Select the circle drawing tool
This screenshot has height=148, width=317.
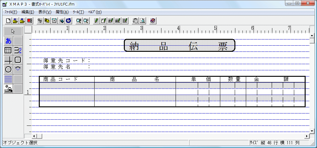pyautogui.click(x=9, y=69)
